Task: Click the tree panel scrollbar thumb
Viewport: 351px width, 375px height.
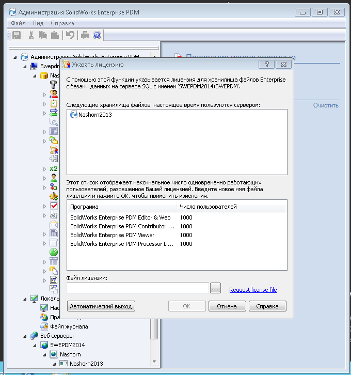Action: point(154,329)
